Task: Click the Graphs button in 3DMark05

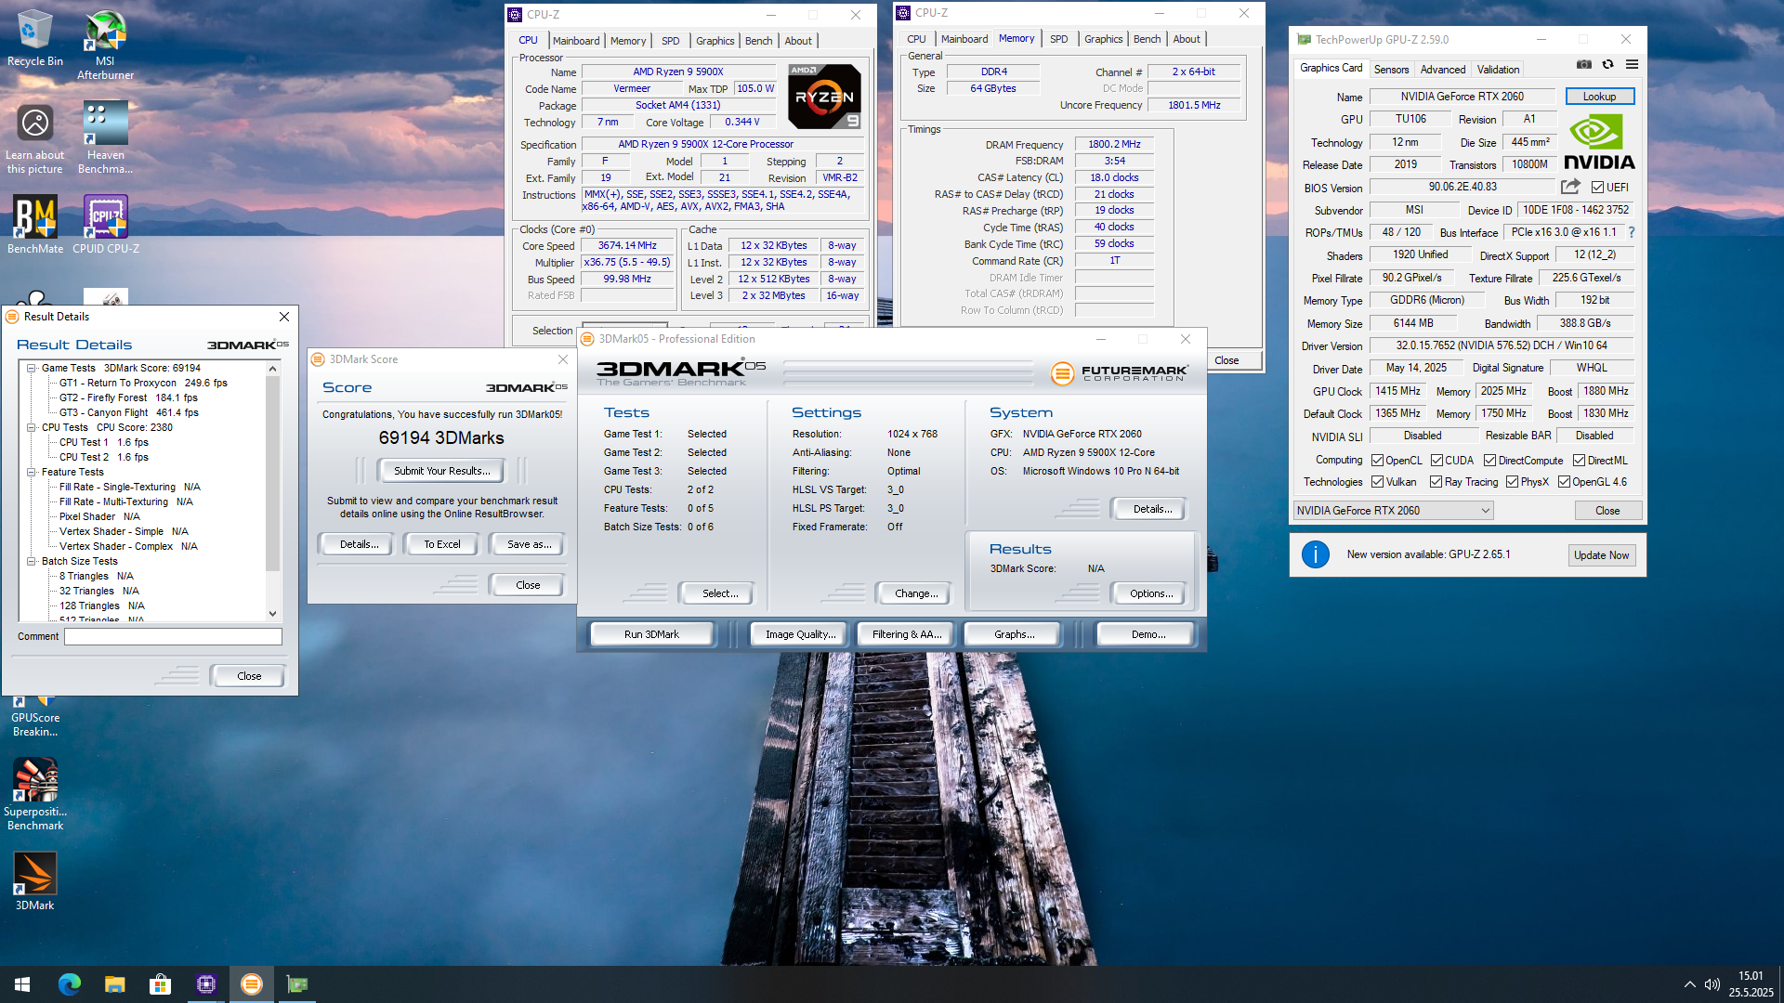Action: click(1014, 634)
